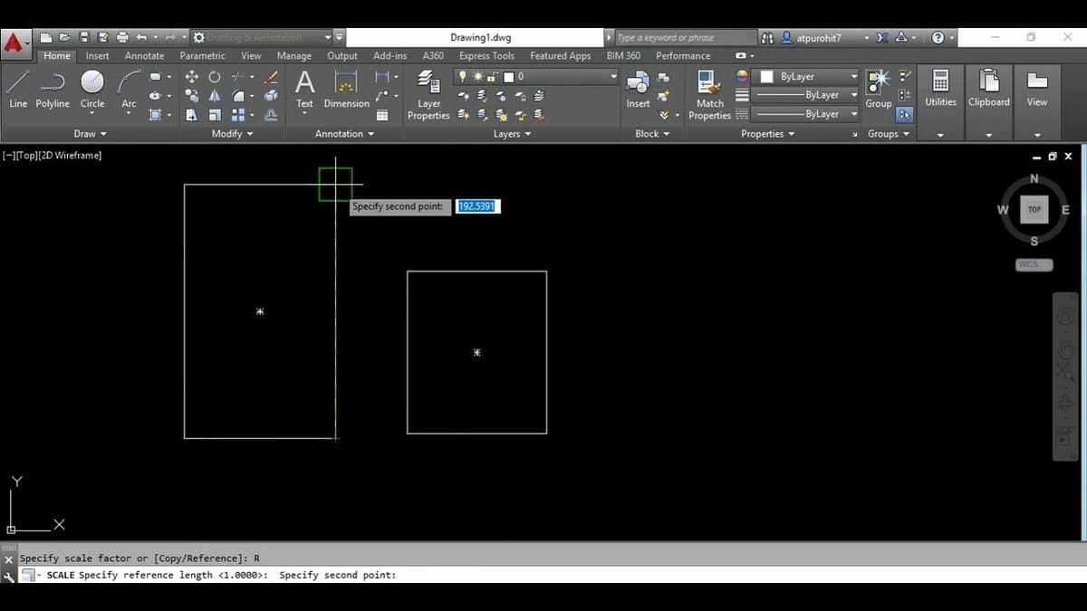Open the layer list dropdown

point(535,77)
